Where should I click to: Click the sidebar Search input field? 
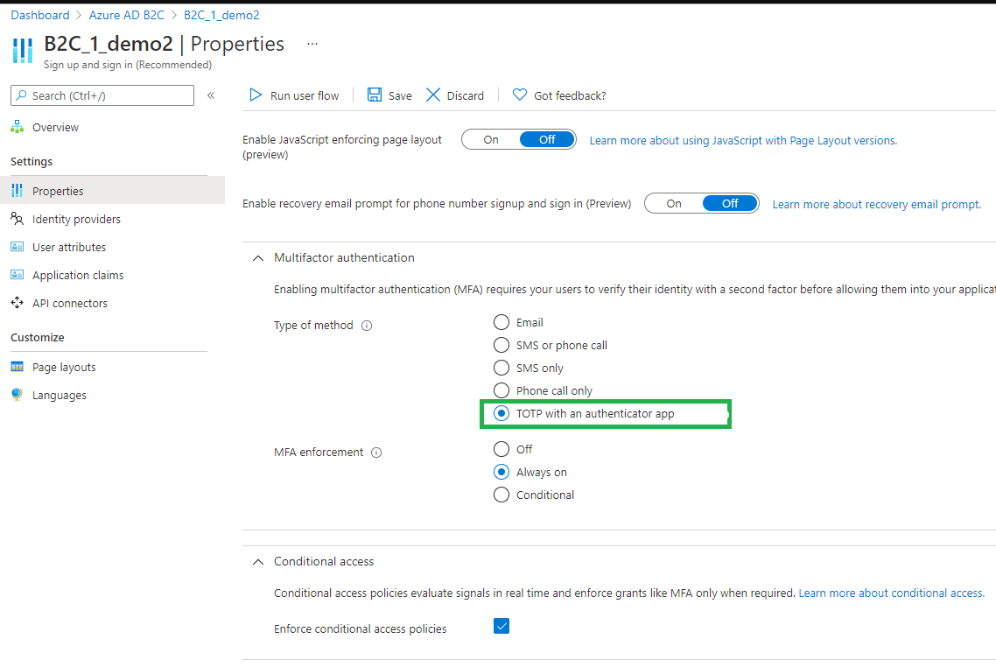tap(109, 95)
